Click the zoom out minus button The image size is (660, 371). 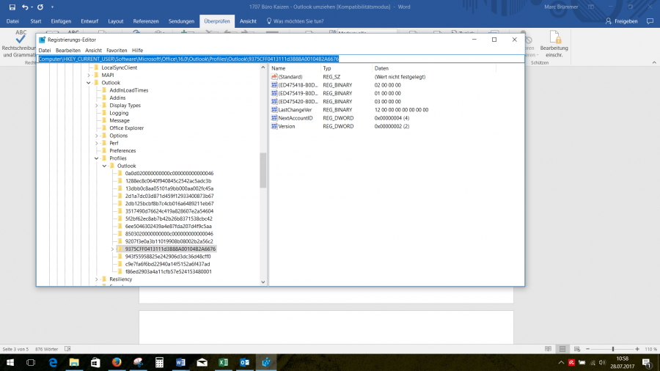587,349
